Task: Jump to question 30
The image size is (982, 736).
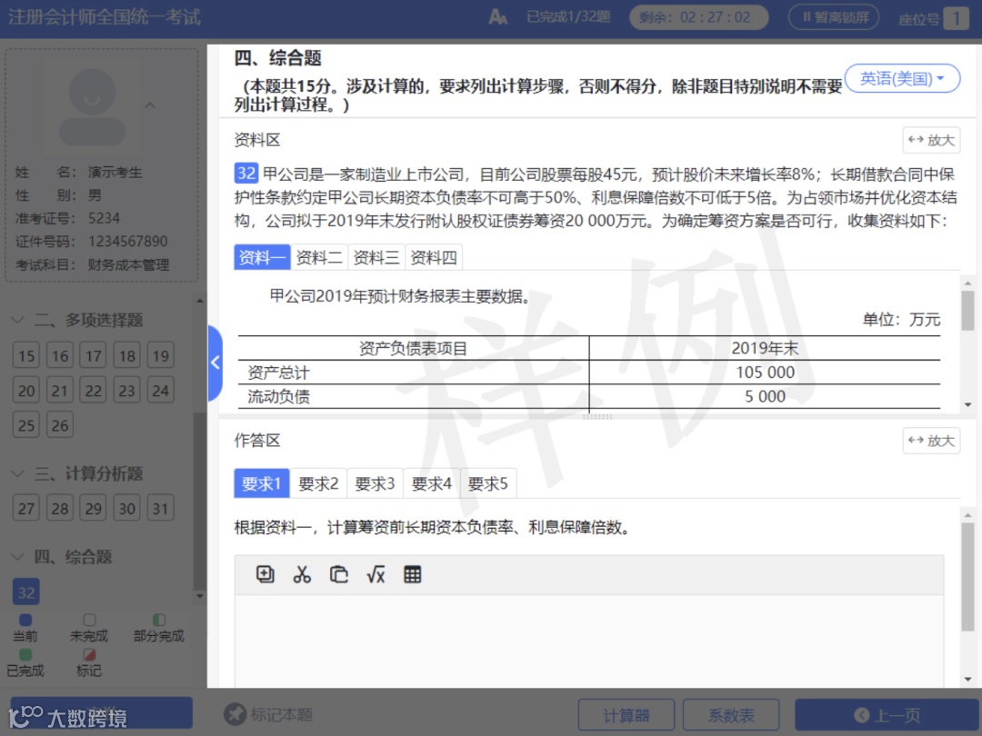Action: tap(127, 508)
